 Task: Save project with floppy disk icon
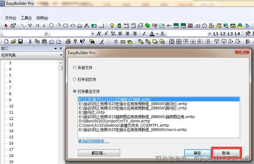[x=20, y=41]
